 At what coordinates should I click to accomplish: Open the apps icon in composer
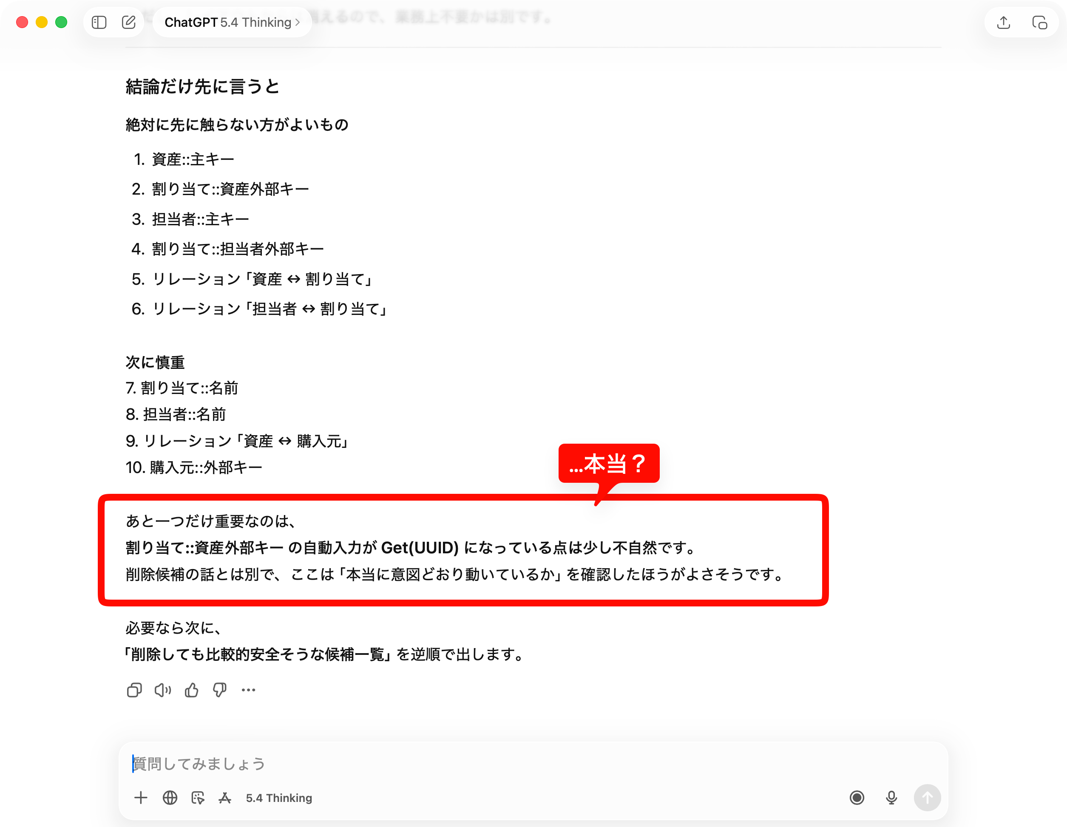(225, 798)
